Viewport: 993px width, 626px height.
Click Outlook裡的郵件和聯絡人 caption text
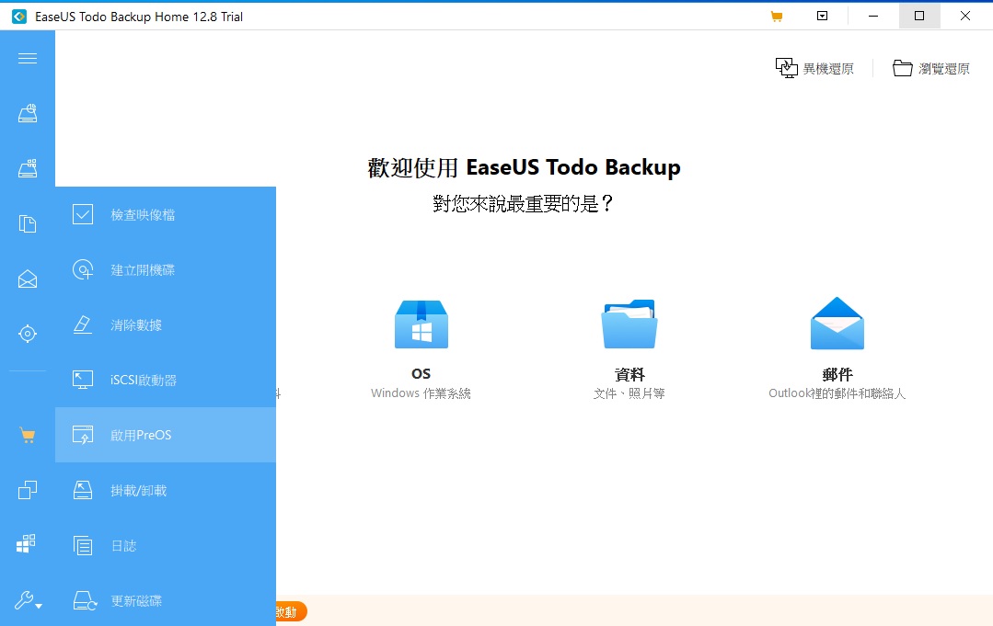pyautogui.click(x=837, y=393)
